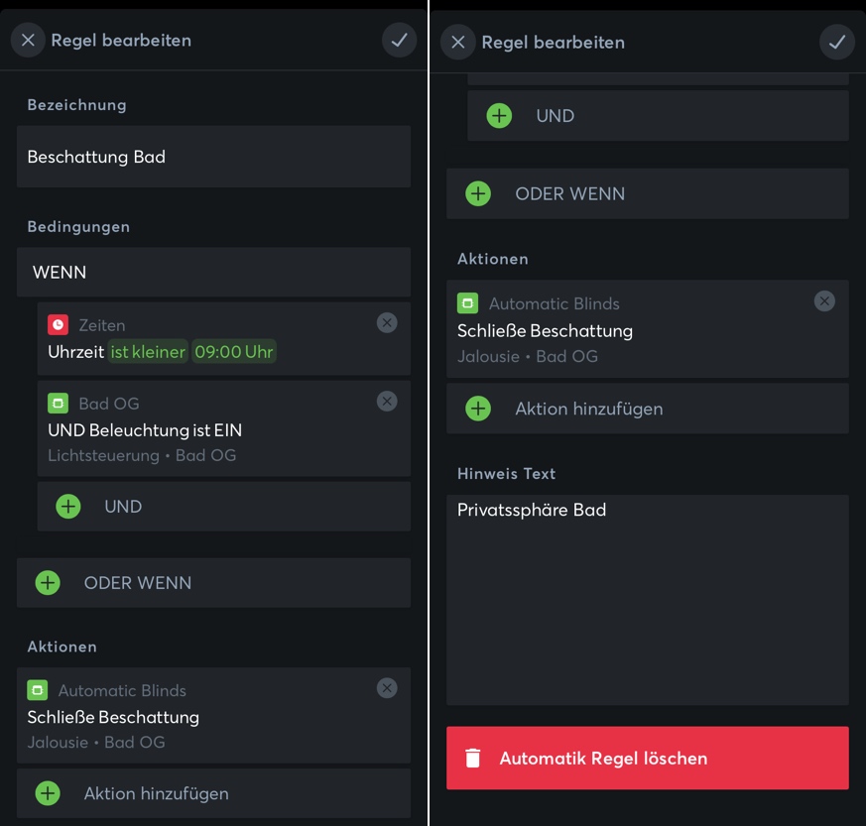This screenshot has width=866, height=826.
Task: Remove Schließe Beschattung action in right panel
Action: tap(824, 301)
